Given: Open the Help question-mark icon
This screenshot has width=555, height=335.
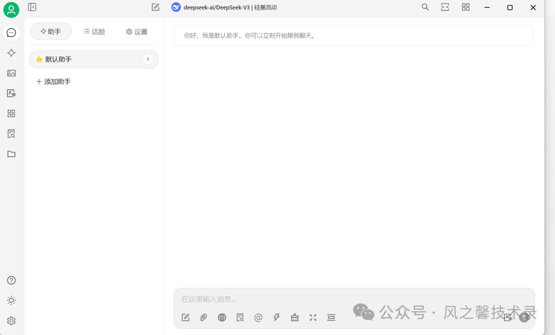Looking at the screenshot, I should coord(11,280).
